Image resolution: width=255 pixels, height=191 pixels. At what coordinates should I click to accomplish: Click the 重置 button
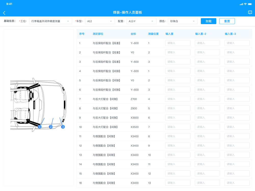click(227, 21)
